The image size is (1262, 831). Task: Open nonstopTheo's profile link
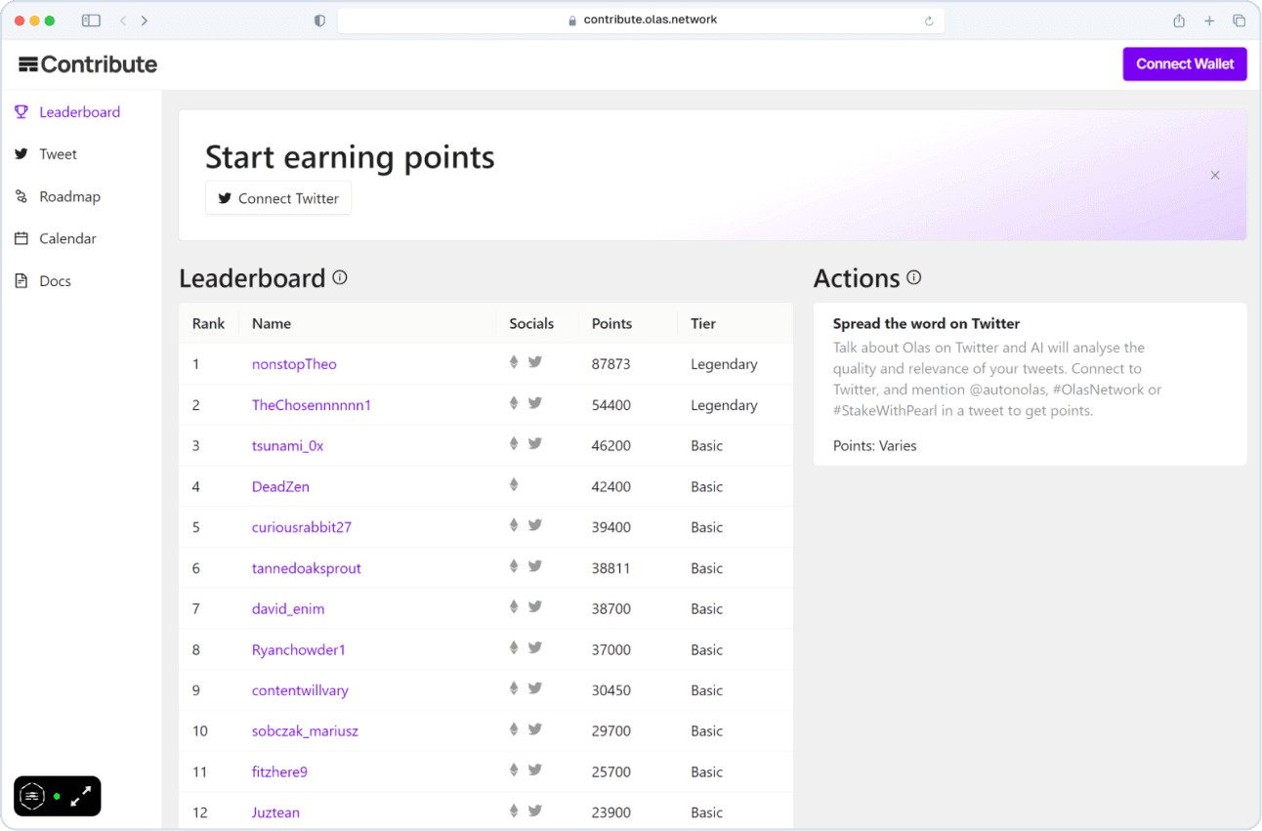coord(294,364)
